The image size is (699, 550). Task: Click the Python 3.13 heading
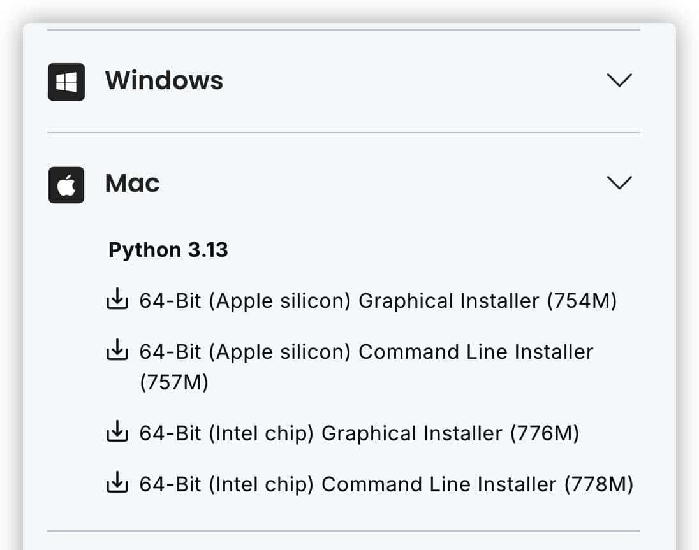point(168,249)
